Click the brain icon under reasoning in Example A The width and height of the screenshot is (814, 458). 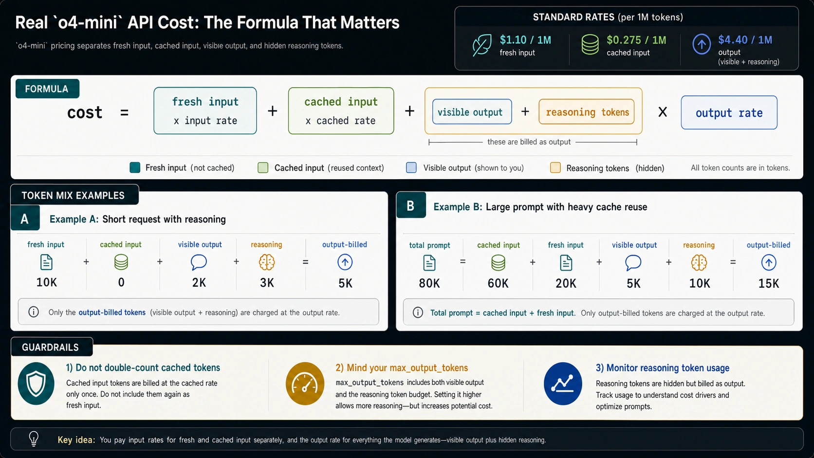tap(267, 262)
